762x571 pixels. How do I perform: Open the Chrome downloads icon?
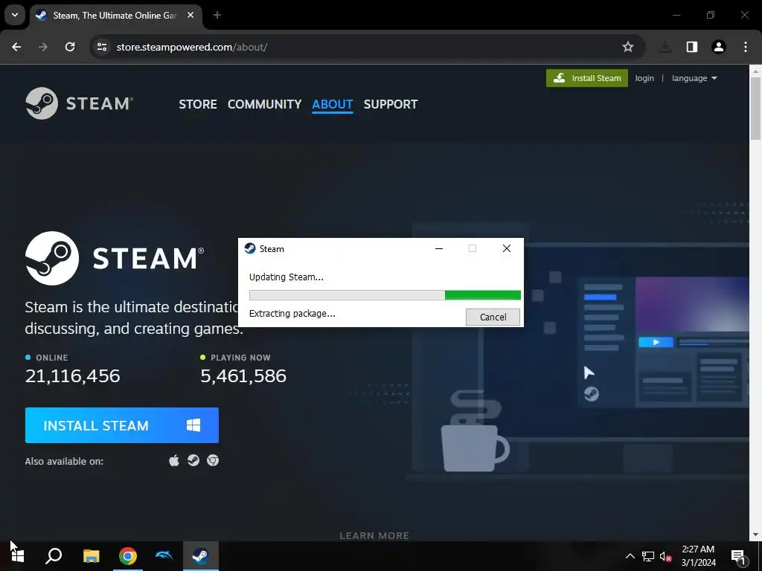[665, 47]
